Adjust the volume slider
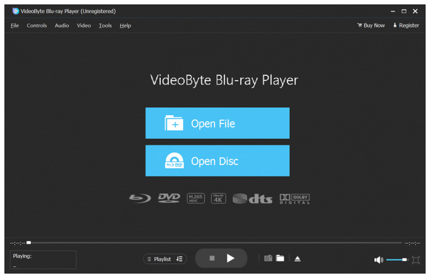Image resolution: width=430 pixels, height=278 pixels. click(397, 260)
